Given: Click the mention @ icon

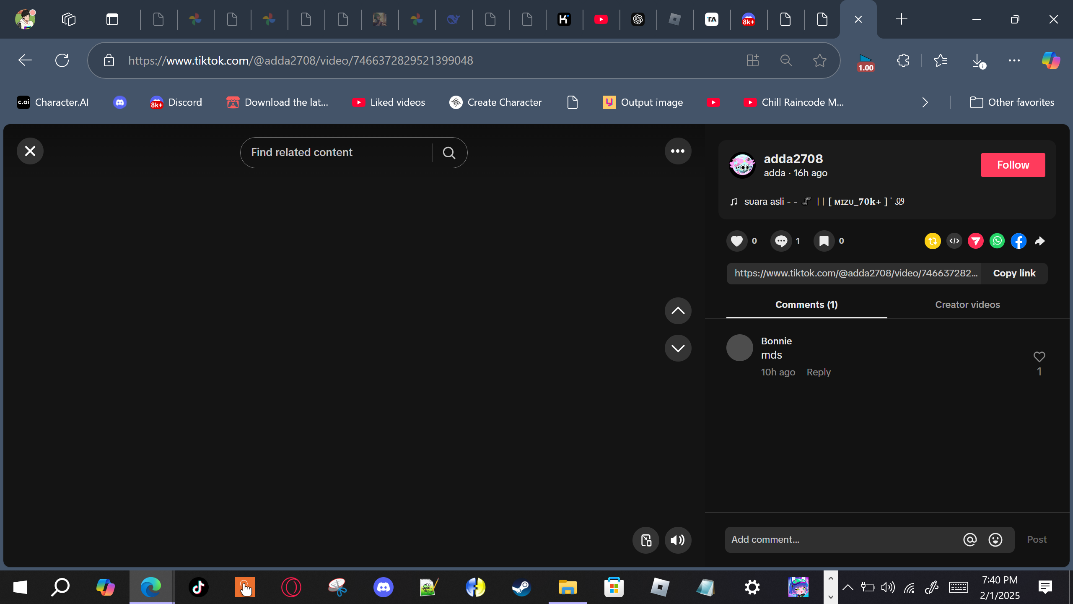Looking at the screenshot, I should (x=970, y=539).
